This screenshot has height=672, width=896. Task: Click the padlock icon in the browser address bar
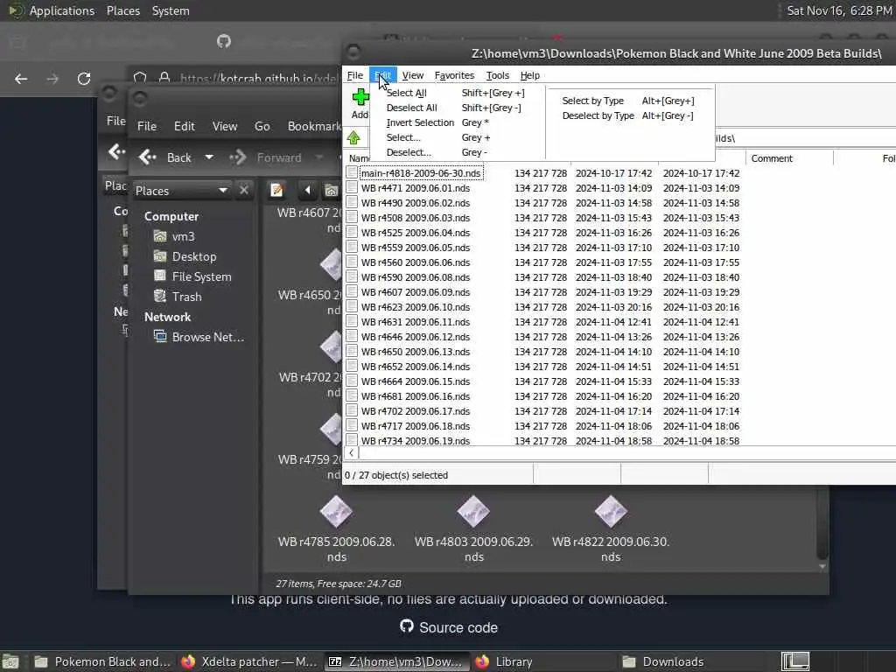pos(164,78)
